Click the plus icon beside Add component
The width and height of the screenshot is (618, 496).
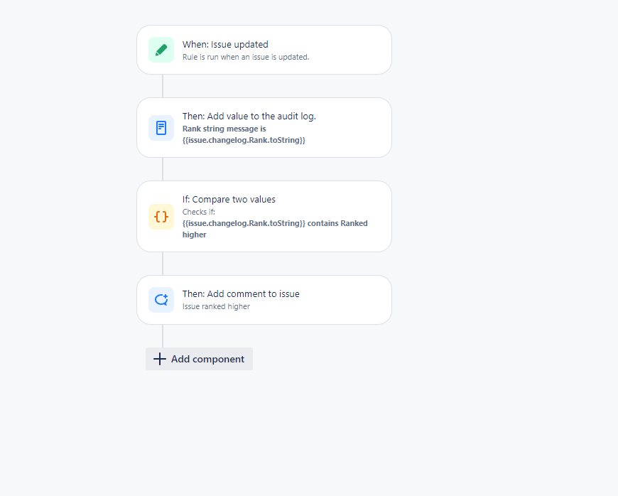point(160,359)
